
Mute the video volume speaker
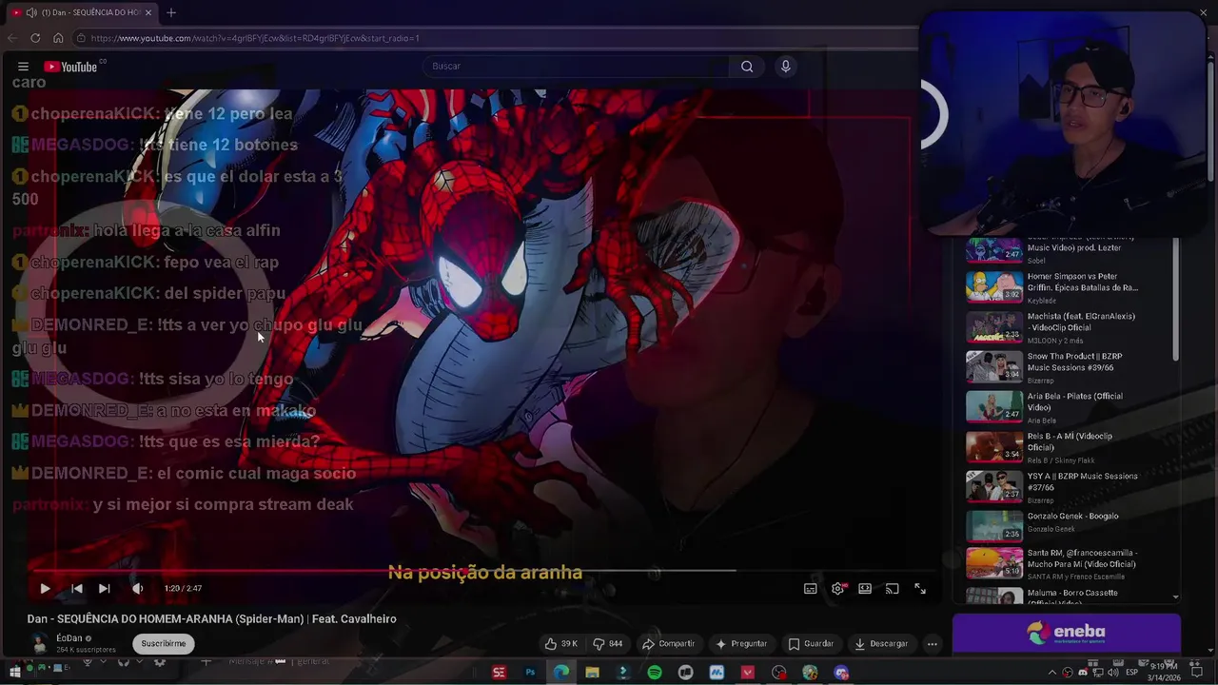click(138, 589)
